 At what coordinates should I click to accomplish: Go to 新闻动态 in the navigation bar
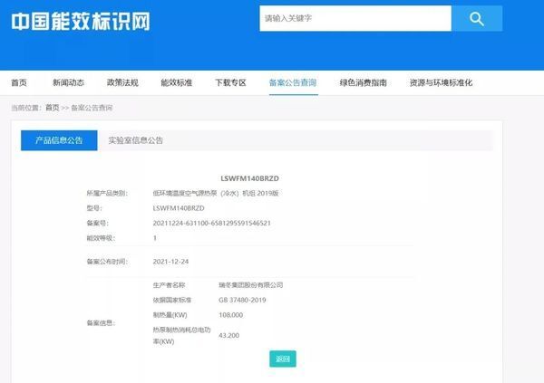pyautogui.click(x=68, y=82)
